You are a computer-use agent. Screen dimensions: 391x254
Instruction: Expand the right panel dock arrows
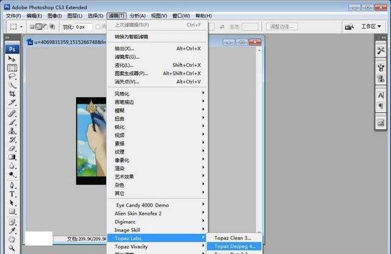pos(384,37)
